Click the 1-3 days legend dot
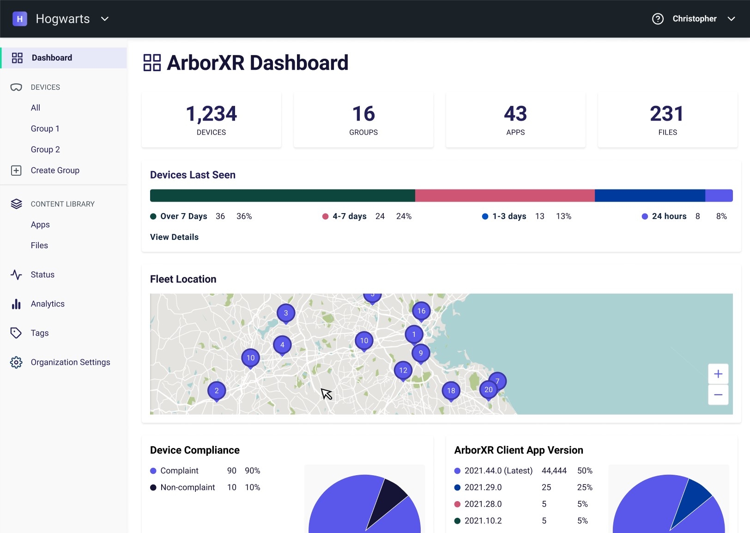Screen dimensions: 750x533 pos(485,216)
